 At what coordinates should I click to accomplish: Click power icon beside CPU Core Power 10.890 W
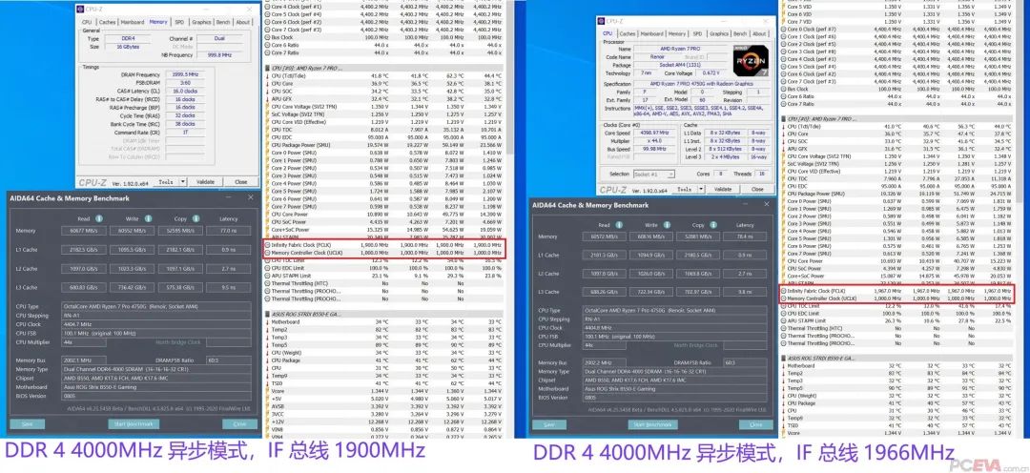click(267, 215)
